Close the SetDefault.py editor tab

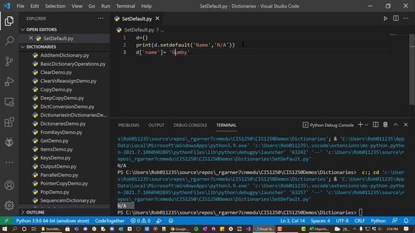pos(158,19)
